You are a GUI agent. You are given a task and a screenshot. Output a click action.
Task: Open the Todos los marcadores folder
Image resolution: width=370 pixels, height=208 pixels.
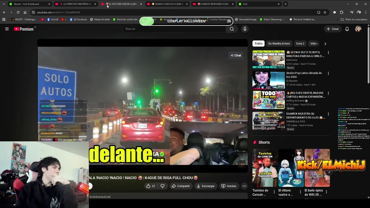354,20
